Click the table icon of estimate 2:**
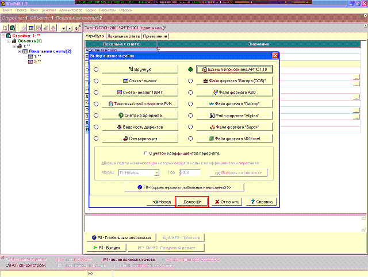 click(x=30, y=61)
